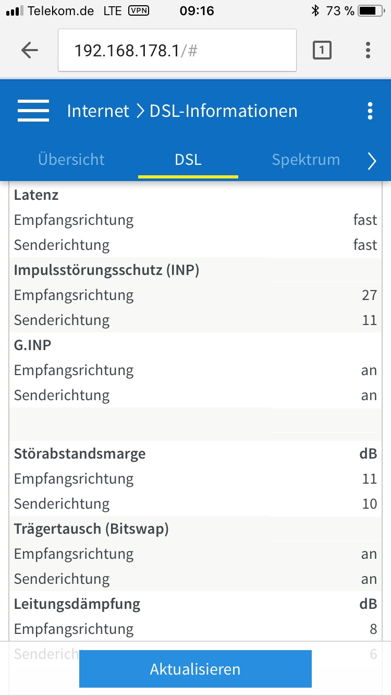Screen dimensions: 391x696
Task: Tap the VPN badge in status bar
Action: (x=138, y=10)
